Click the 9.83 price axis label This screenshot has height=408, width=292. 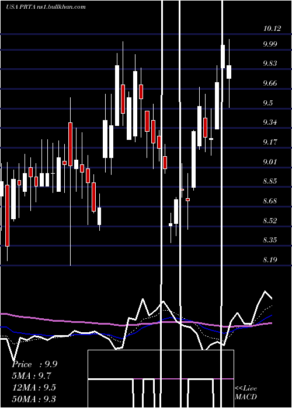(x=270, y=64)
